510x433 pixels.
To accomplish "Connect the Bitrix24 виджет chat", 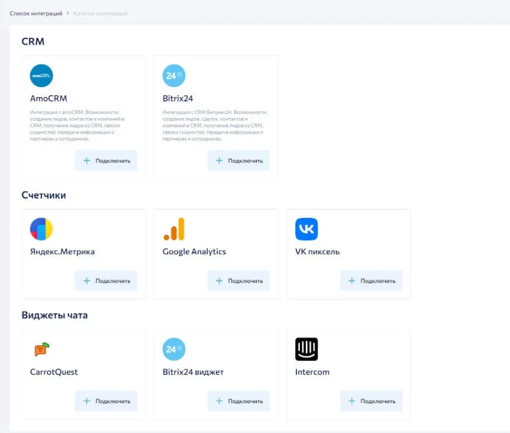I will pos(239,401).
